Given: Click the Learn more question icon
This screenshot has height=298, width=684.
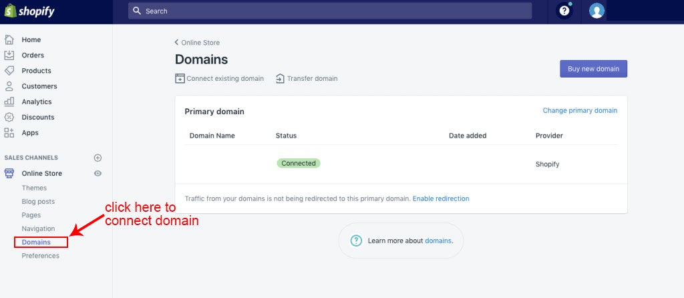Looking at the screenshot, I should 357,241.
